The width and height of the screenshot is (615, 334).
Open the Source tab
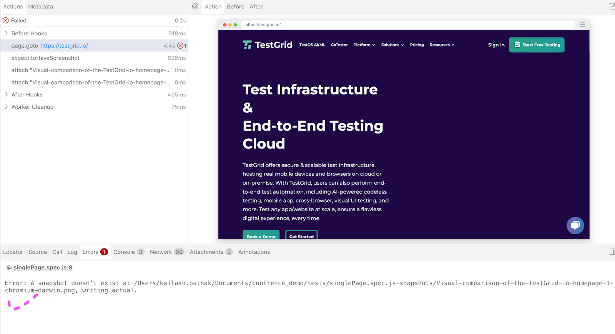(38, 252)
